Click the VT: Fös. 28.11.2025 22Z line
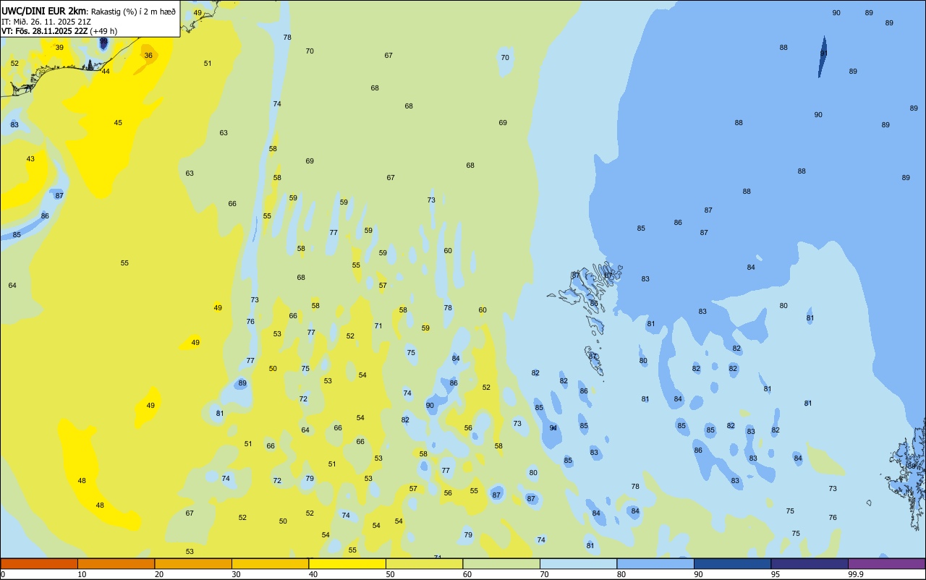The height and width of the screenshot is (580, 926). point(45,31)
